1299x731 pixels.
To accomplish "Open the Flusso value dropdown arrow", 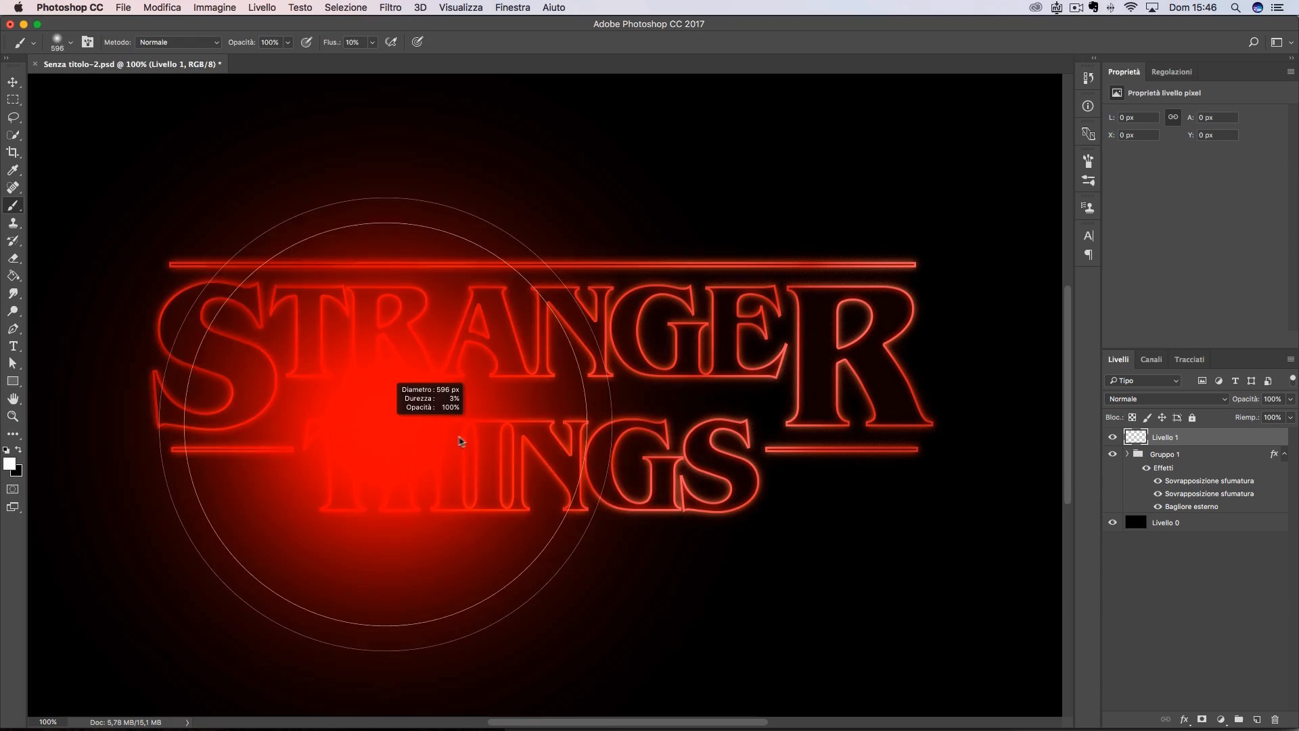I will (372, 42).
